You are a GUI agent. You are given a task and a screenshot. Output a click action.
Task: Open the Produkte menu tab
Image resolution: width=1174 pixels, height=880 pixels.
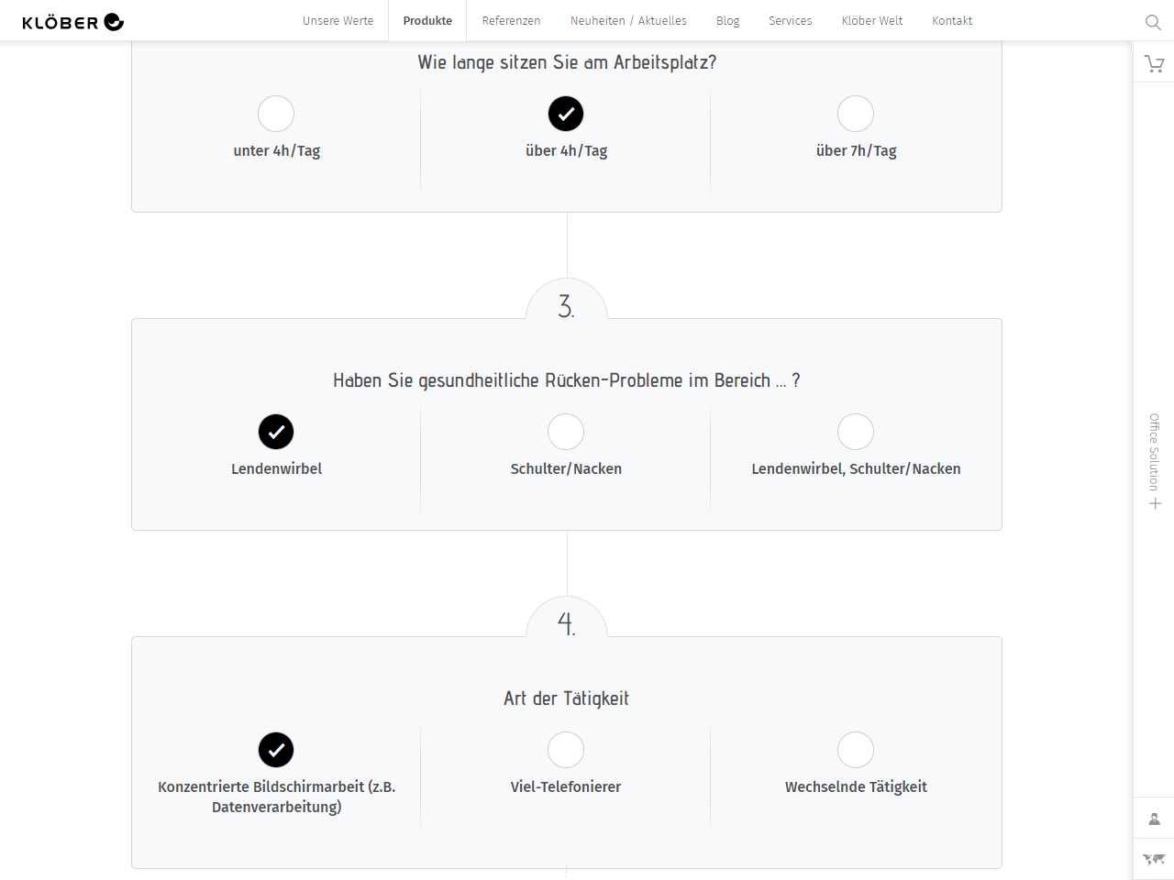tap(427, 20)
